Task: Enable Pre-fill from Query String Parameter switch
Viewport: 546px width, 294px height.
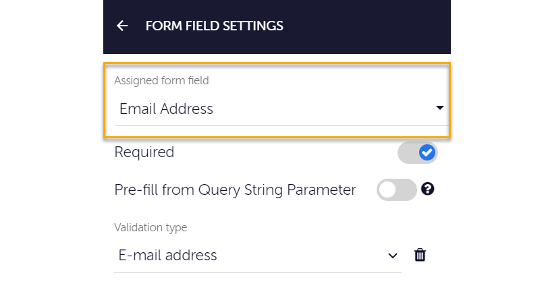Action: 397,190
